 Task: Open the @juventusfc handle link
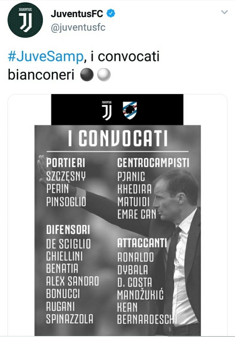78,27
